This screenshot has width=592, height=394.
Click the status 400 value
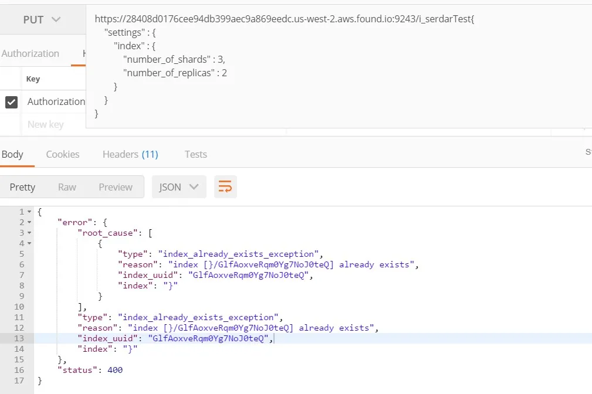point(115,370)
